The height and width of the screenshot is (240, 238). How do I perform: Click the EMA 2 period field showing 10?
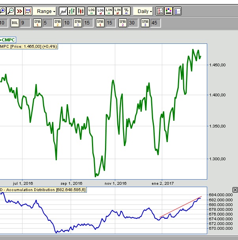pos(67,23)
